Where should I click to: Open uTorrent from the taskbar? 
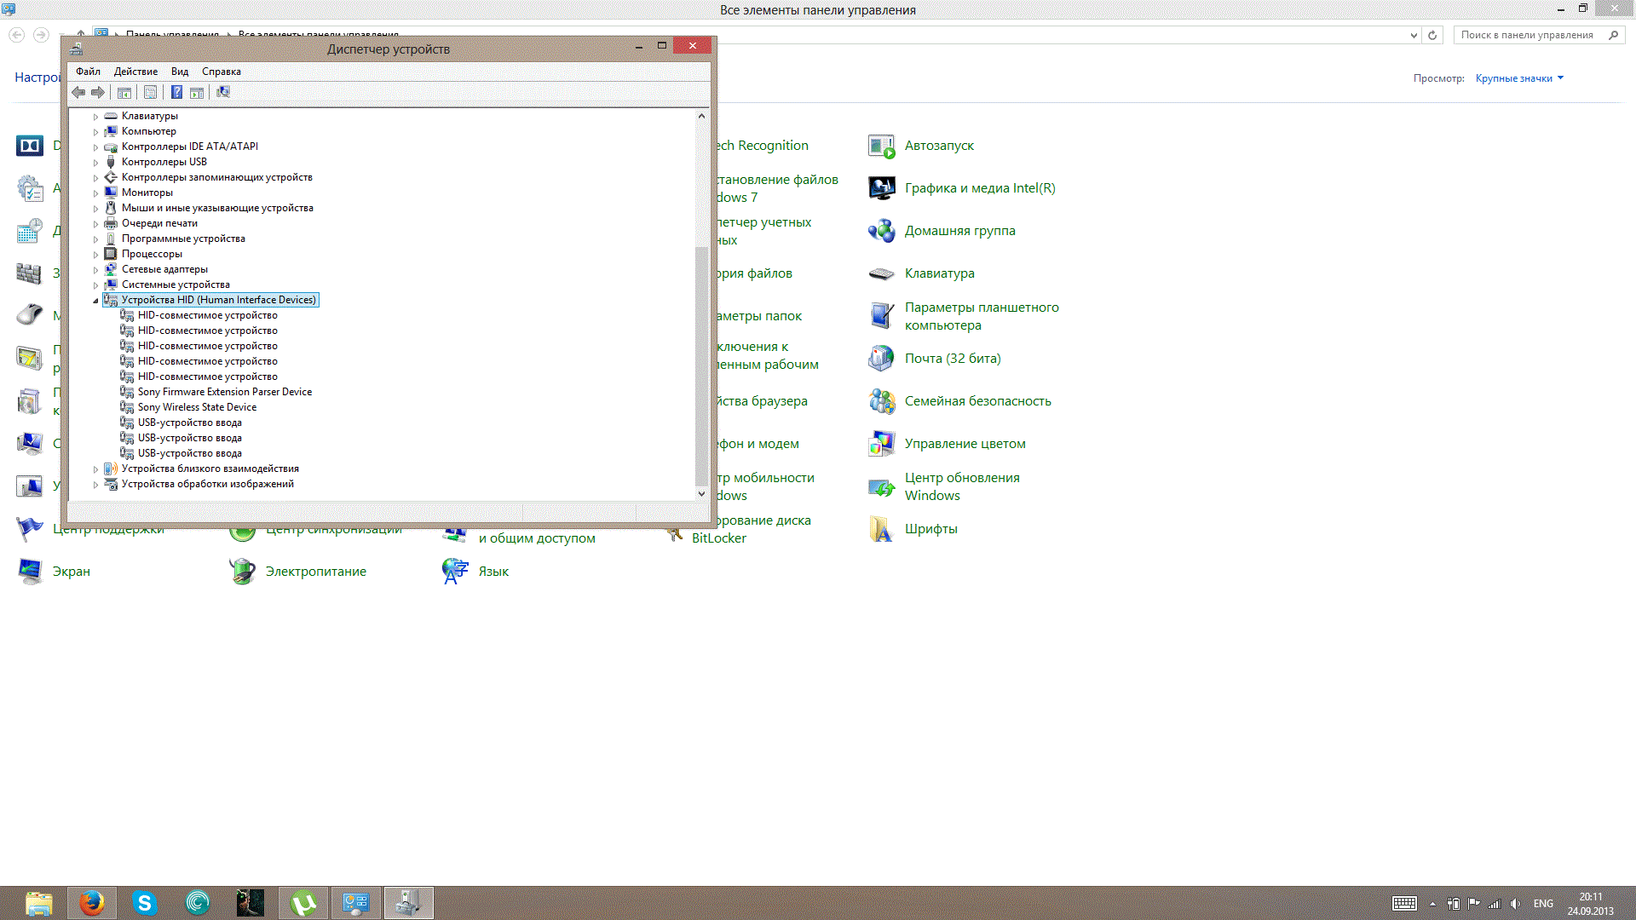(x=302, y=903)
